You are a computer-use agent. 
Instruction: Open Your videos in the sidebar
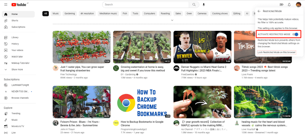18,50
